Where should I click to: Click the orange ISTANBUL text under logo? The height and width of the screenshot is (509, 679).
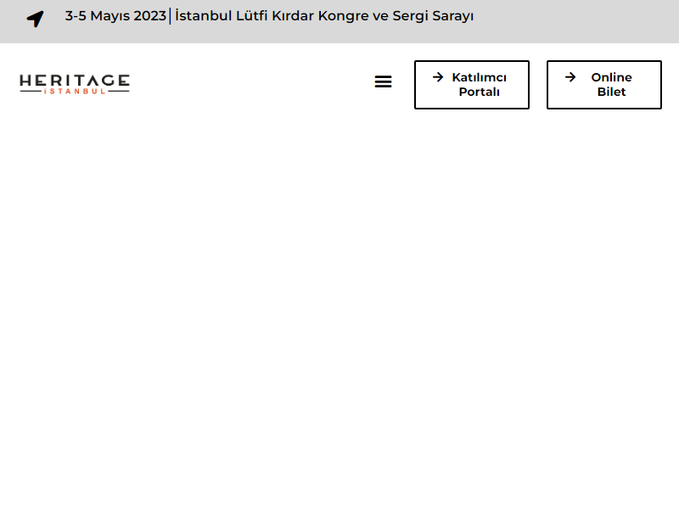point(75,92)
